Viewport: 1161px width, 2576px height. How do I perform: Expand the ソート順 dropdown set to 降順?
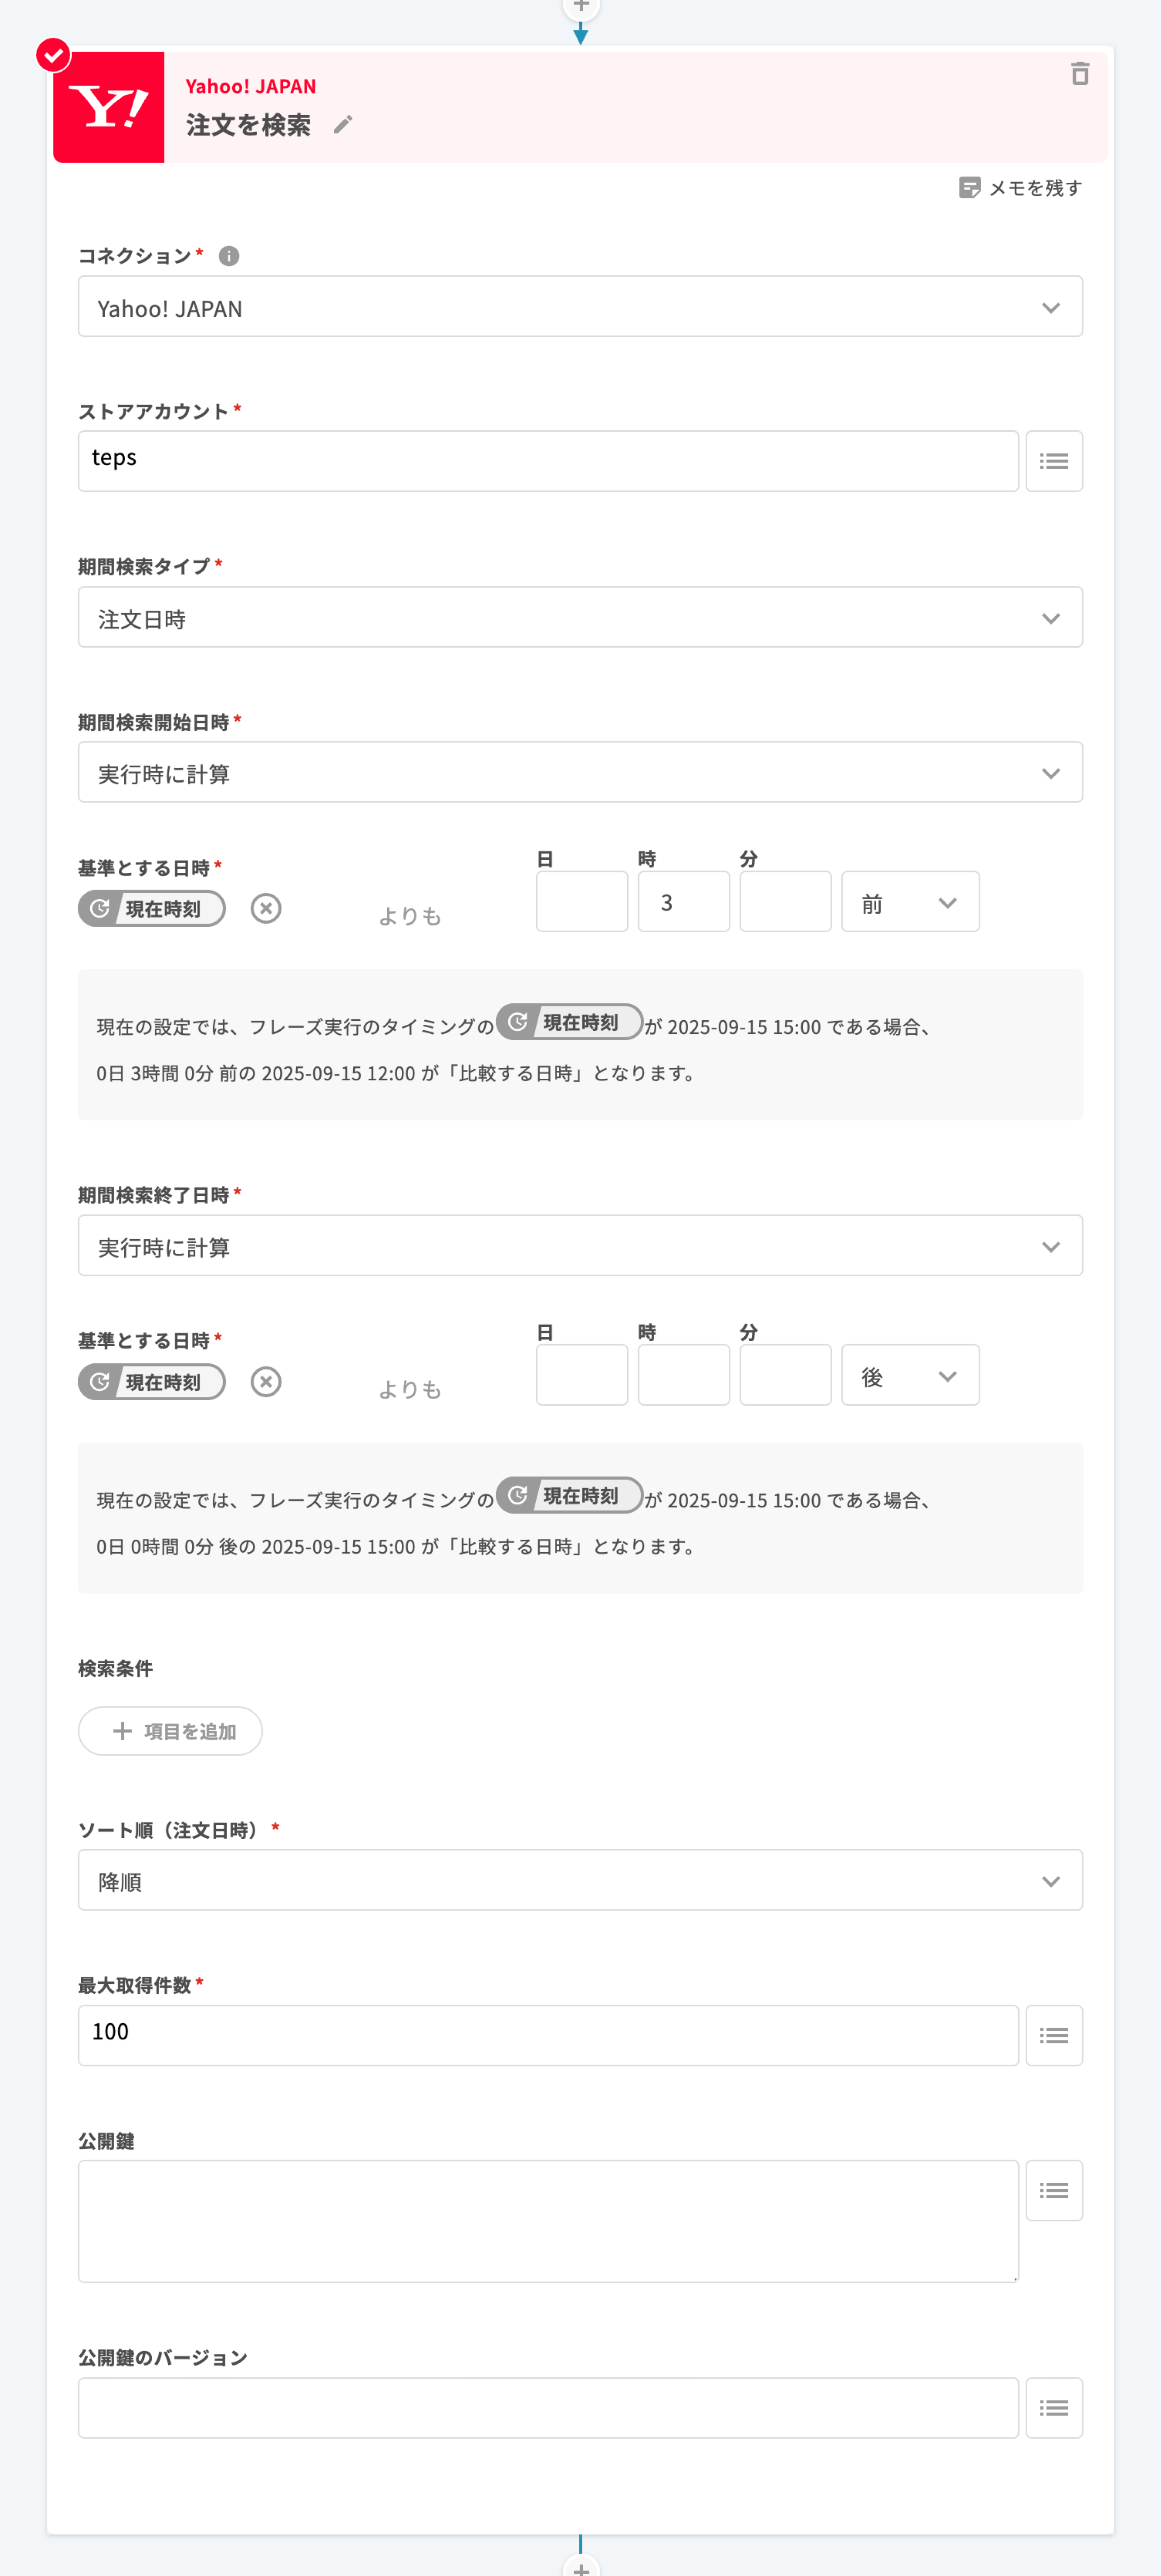click(580, 1880)
